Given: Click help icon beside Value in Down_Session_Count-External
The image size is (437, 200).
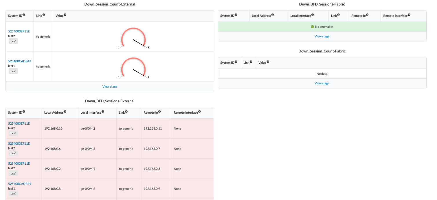Looking at the screenshot, I should tap(65, 14).
